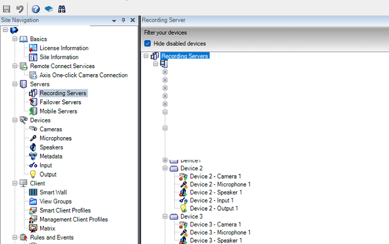Image resolution: width=389 pixels, height=244 pixels.
Task: Toggle the Hide disabled devices checkbox
Action: click(148, 43)
